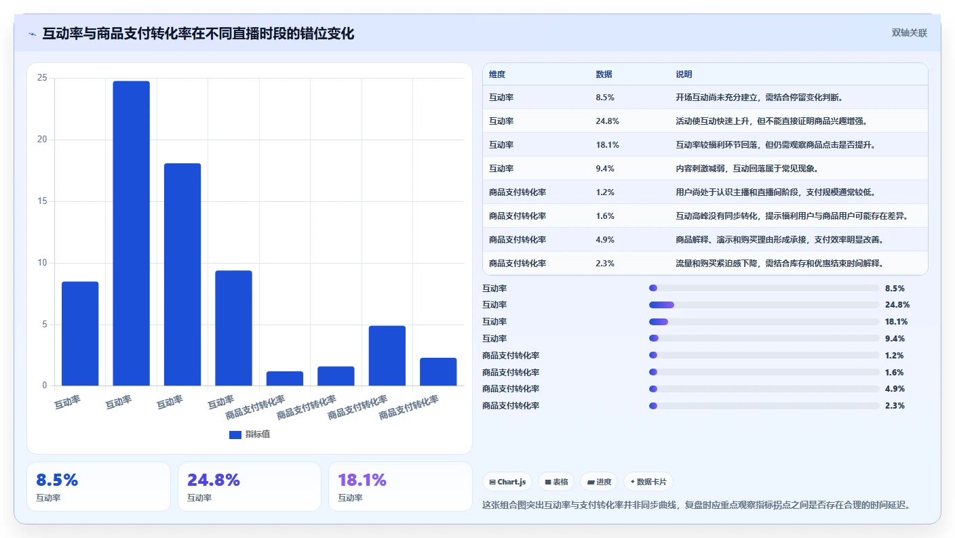Click 9.4% cell in the data table

pos(605,169)
